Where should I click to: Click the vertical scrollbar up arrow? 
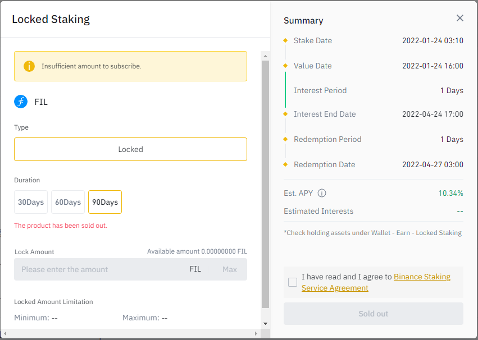point(265,56)
